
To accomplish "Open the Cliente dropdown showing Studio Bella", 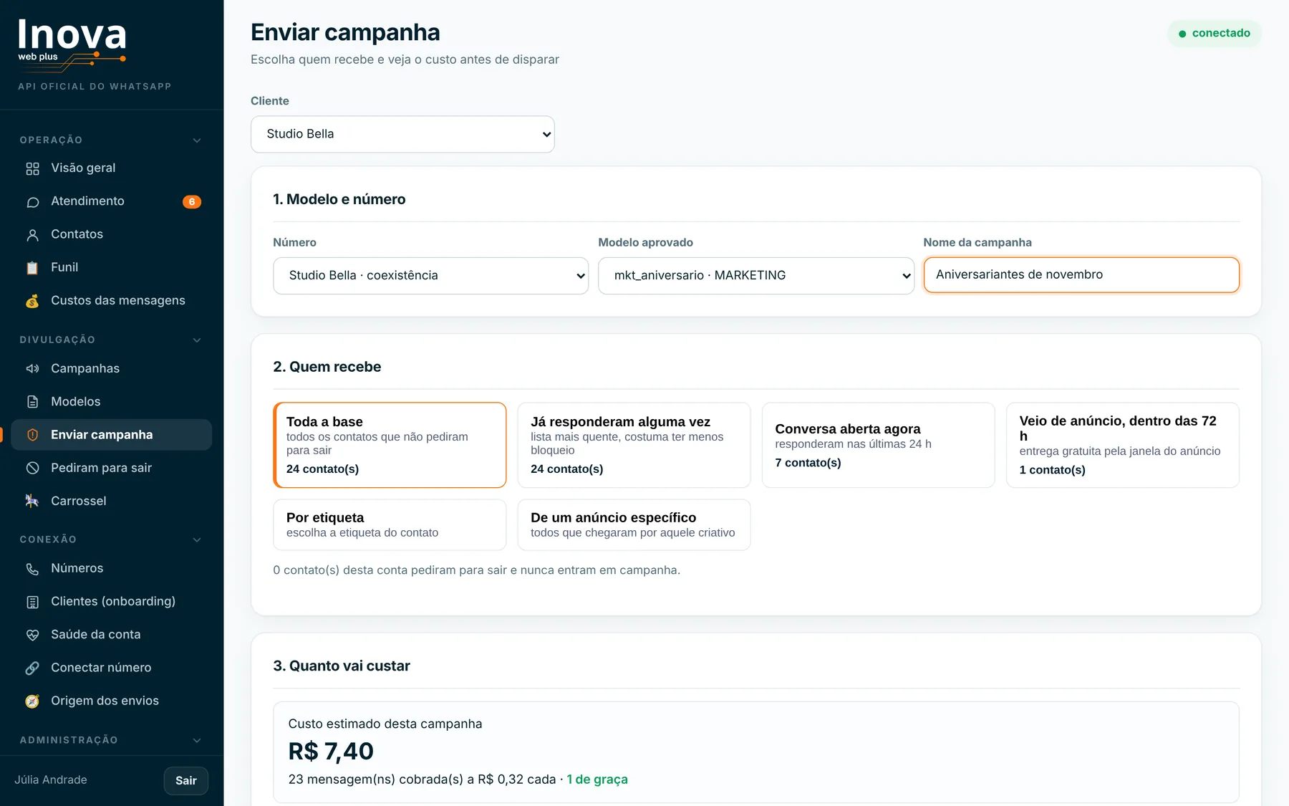I will coord(402,134).
